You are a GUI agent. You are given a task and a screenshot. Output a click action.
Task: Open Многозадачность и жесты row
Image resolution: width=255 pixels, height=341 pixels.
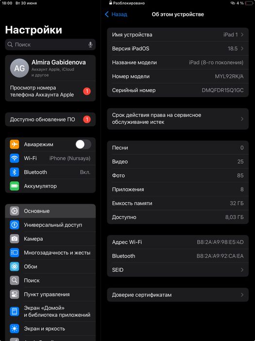pyautogui.click(x=51, y=252)
